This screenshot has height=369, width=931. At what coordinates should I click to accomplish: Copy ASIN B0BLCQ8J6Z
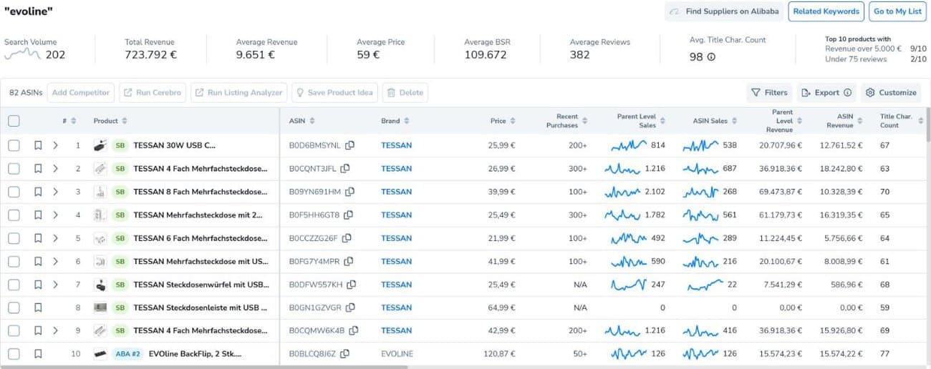coord(344,354)
